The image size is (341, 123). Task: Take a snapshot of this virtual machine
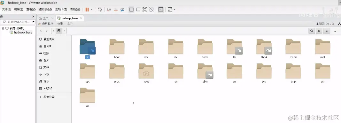coord(109,10)
